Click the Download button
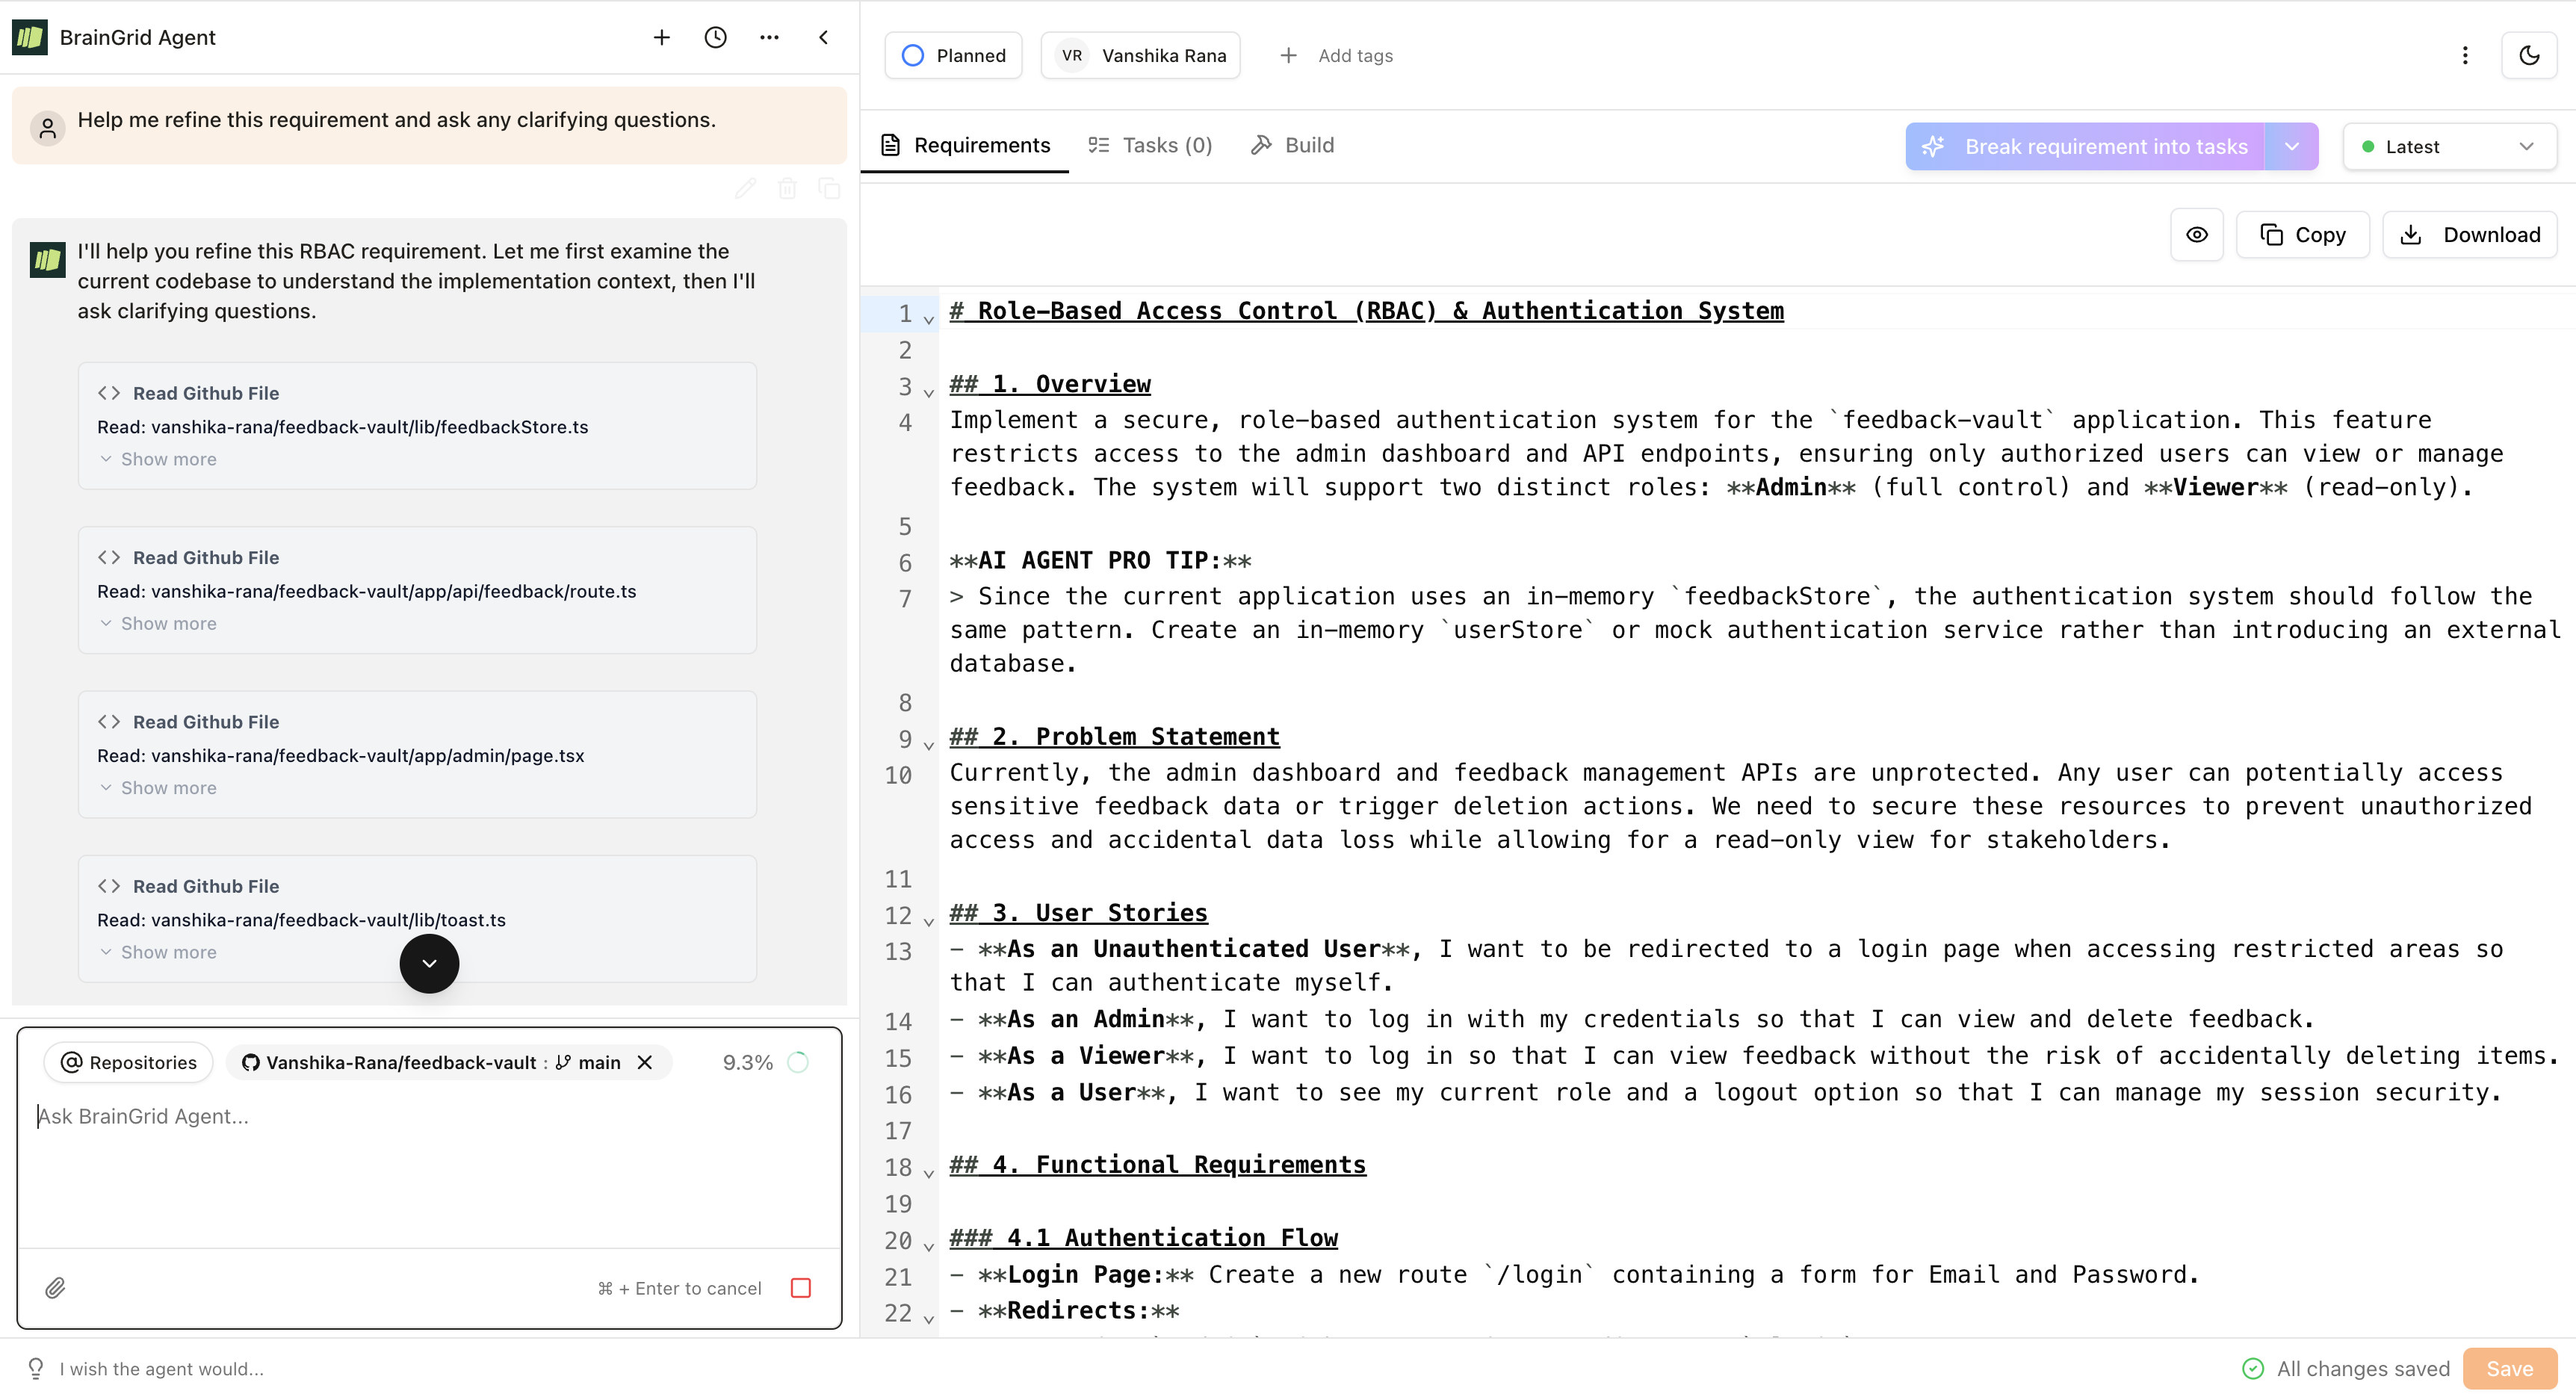2576x1397 pixels. pyautogui.click(x=2469, y=234)
